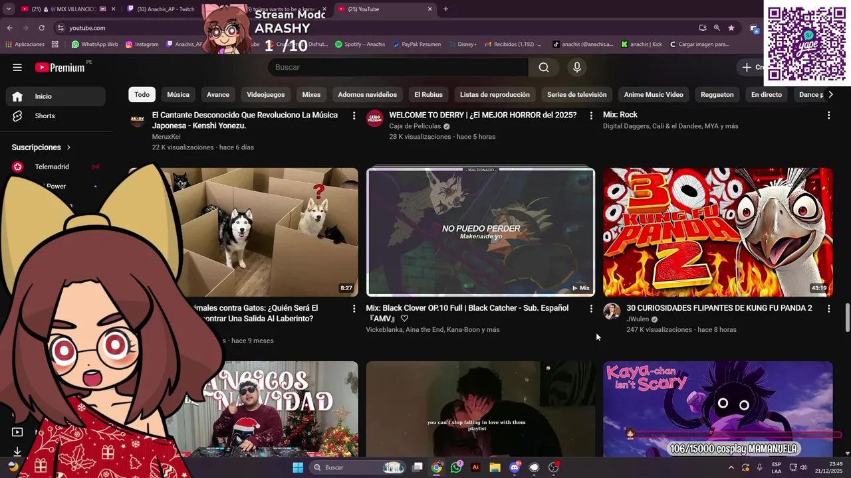Open PayPal: Resumen bookmark
Screen dimensions: 851x478
(416, 44)
